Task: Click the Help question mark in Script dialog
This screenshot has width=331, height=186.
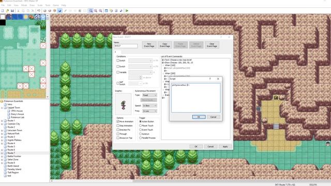Action: pos(210,79)
